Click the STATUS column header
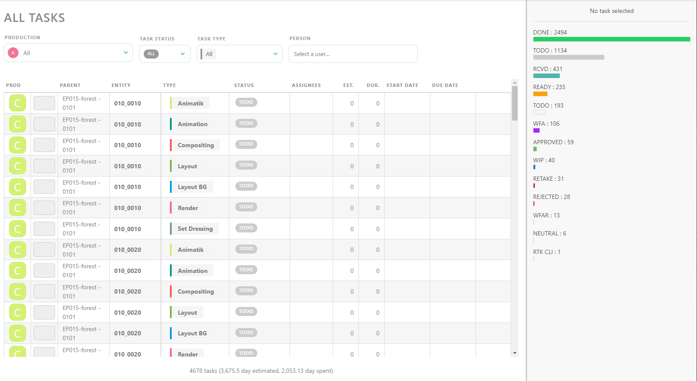The height and width of the screenshot is (381, 697). 244,85
